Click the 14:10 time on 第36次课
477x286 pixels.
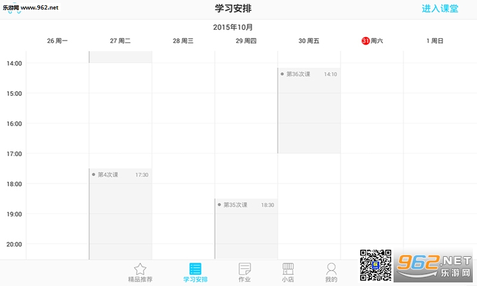tap(330, 74)
